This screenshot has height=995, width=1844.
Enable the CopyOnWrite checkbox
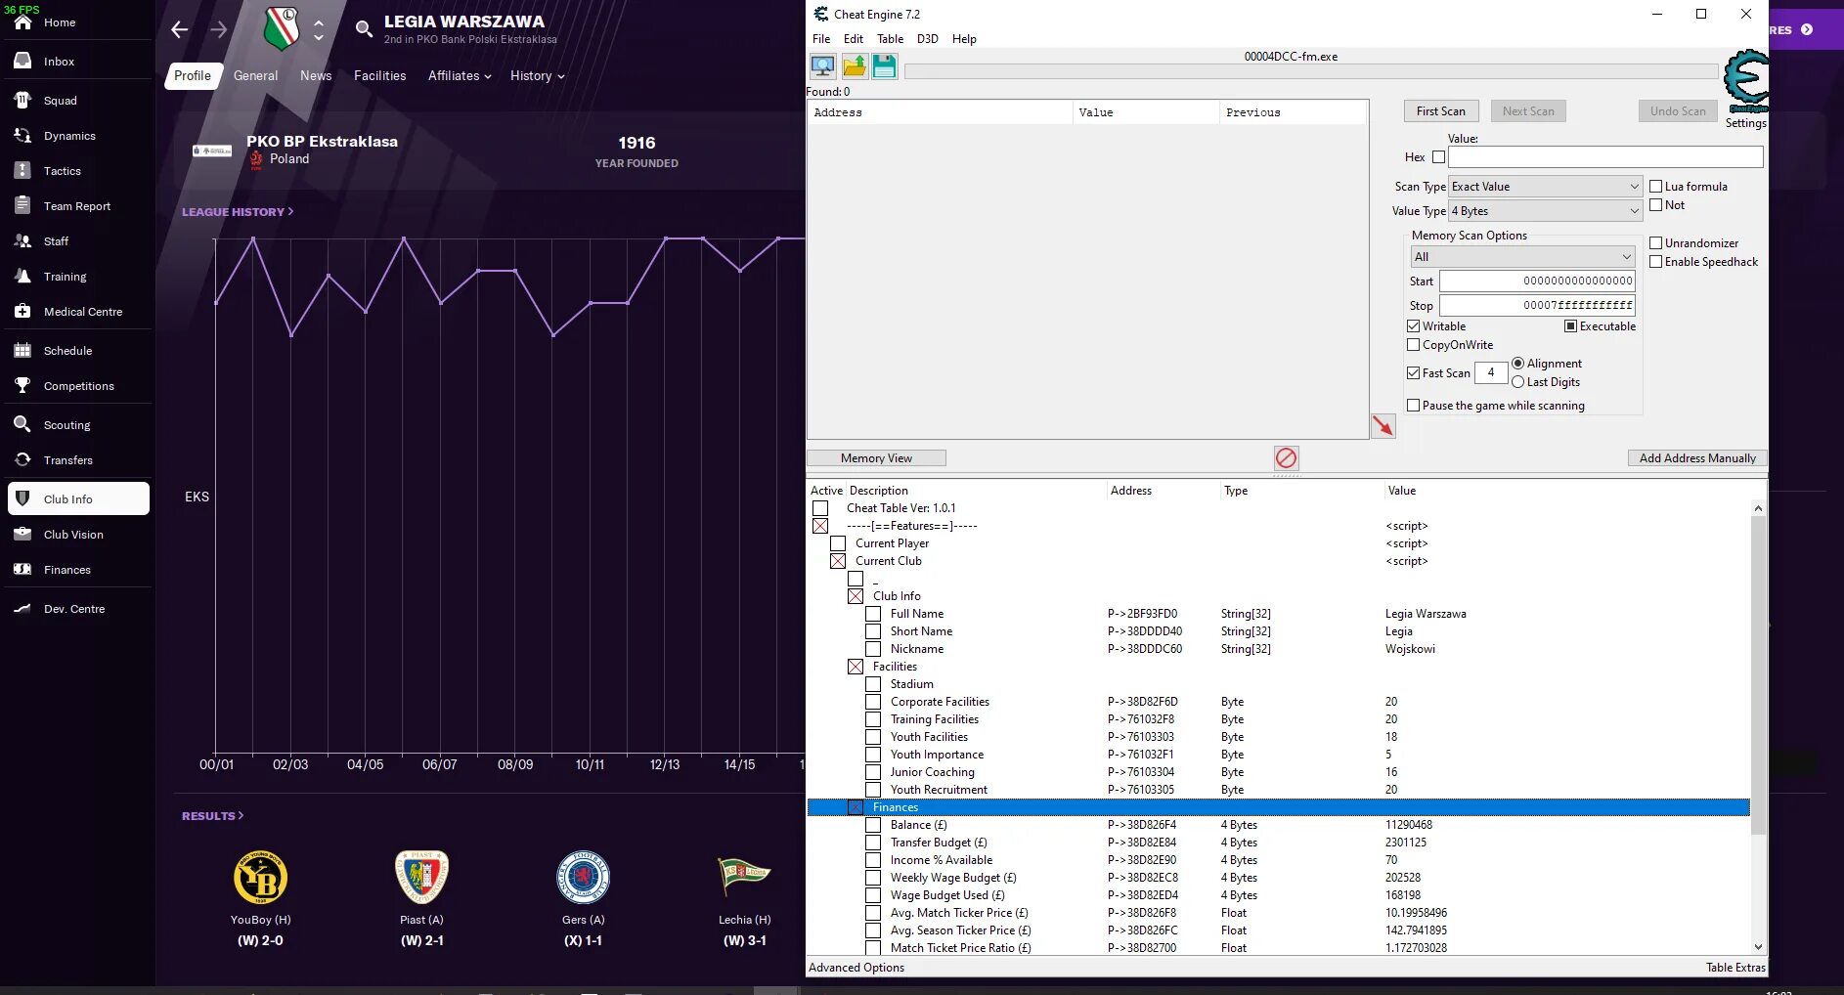1413,344
